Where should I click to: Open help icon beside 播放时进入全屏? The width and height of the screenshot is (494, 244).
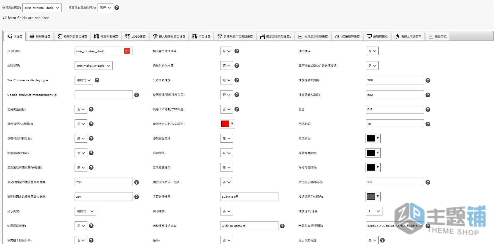point(237,66)
